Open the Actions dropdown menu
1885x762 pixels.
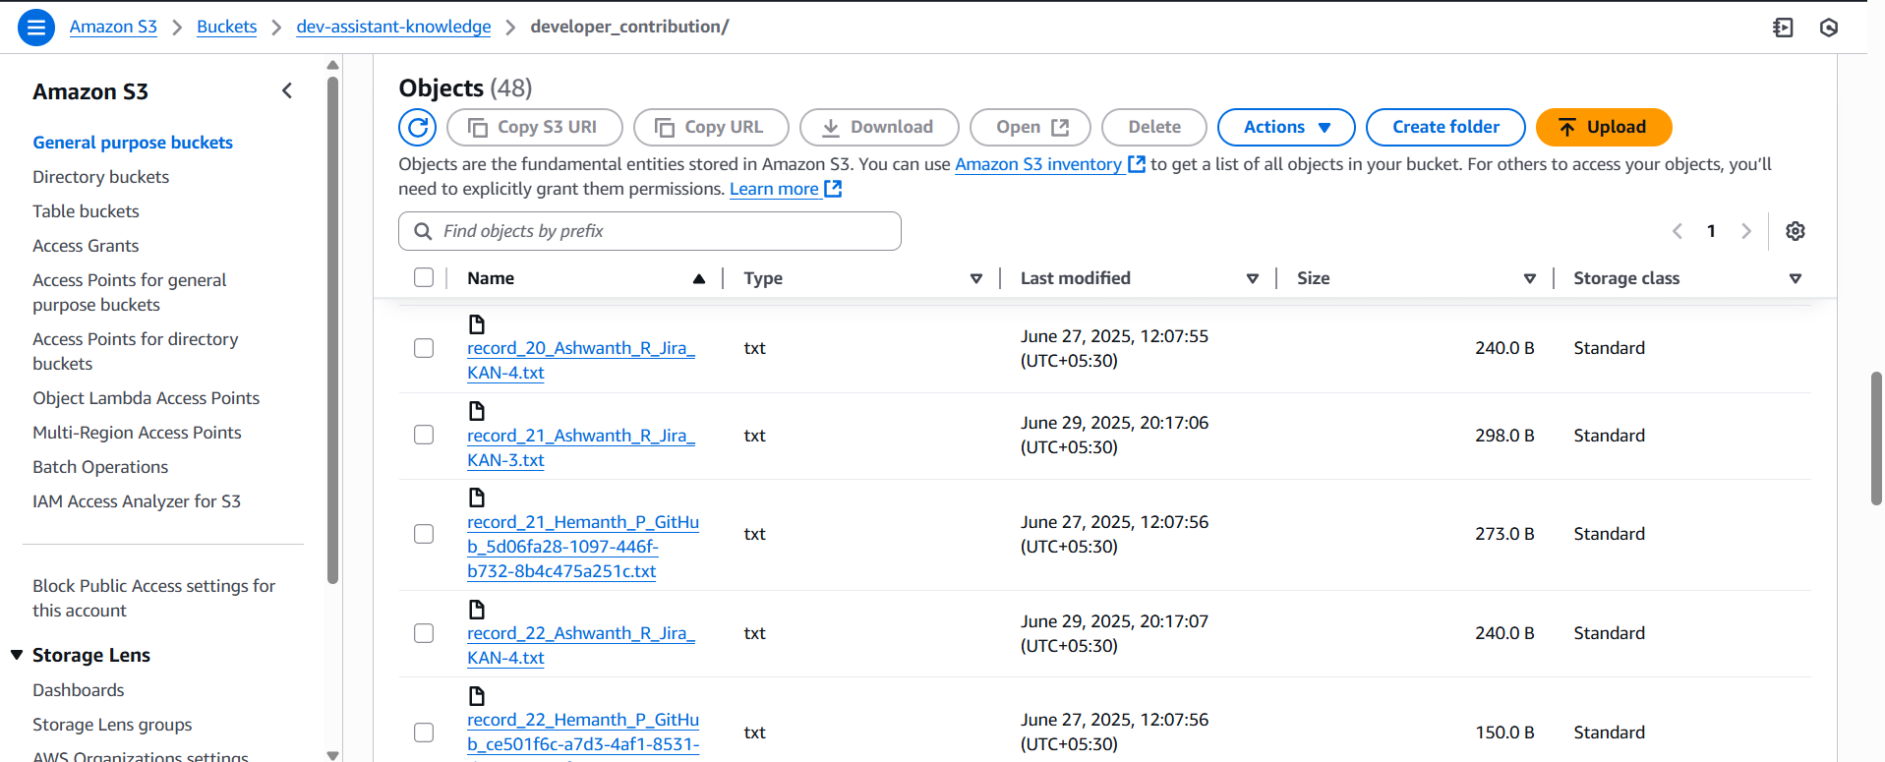(x=1286, y=127)
